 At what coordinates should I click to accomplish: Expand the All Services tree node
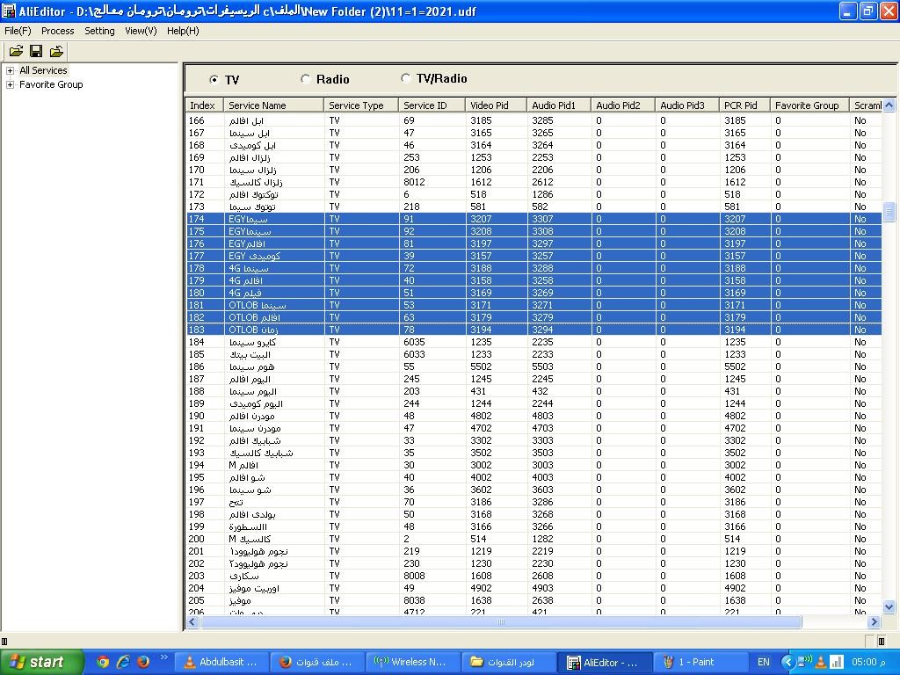pos(11,70)
